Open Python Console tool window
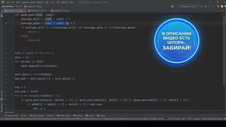226x127 pixels. pyautogui.click(x=64, y=116)
